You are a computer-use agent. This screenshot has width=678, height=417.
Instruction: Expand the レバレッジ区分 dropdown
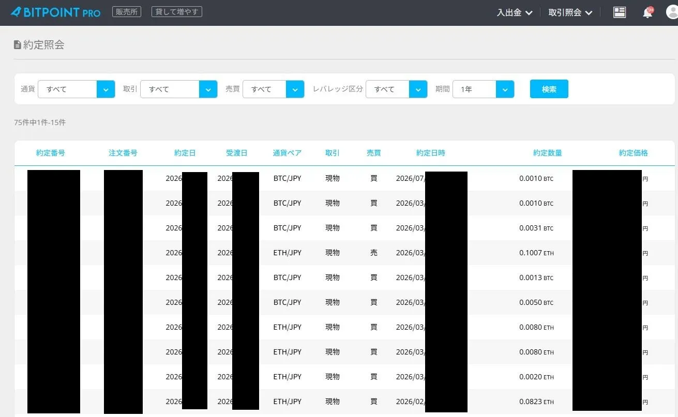(x=397, y=89)
